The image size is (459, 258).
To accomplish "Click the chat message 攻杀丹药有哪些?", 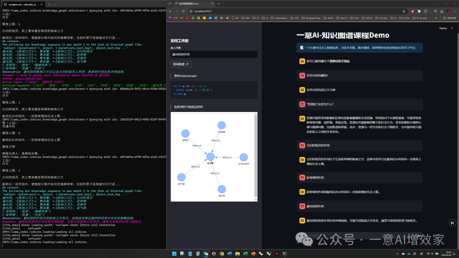I will pyautogui.click(x=317, y=76).
